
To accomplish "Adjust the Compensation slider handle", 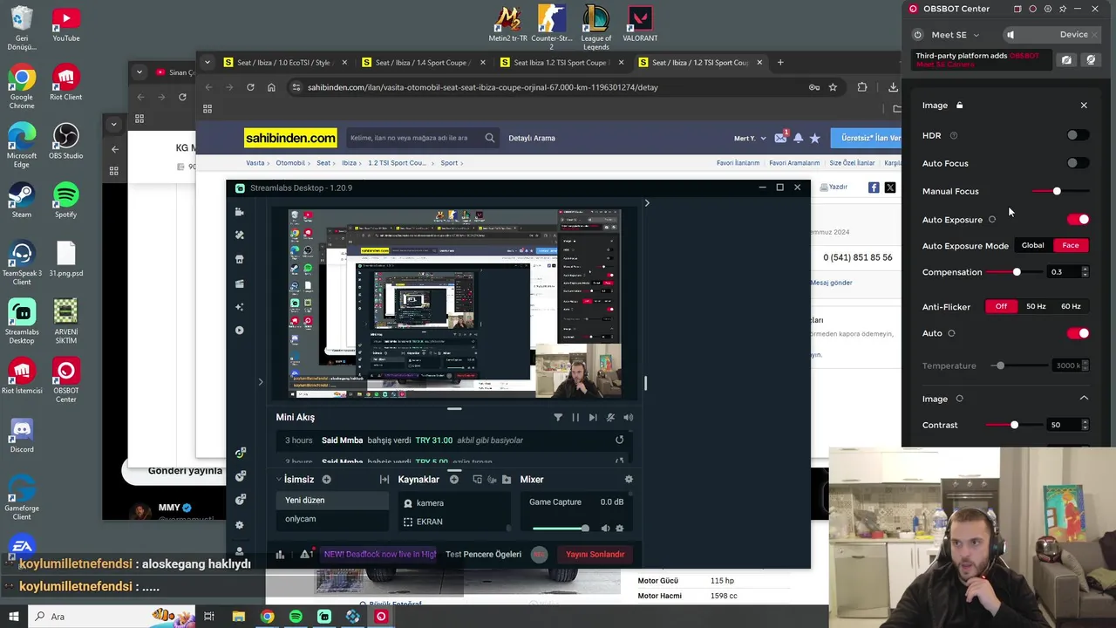I will pos(1017,272).
